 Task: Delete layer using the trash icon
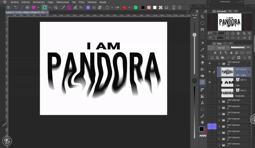pos(249,58)
